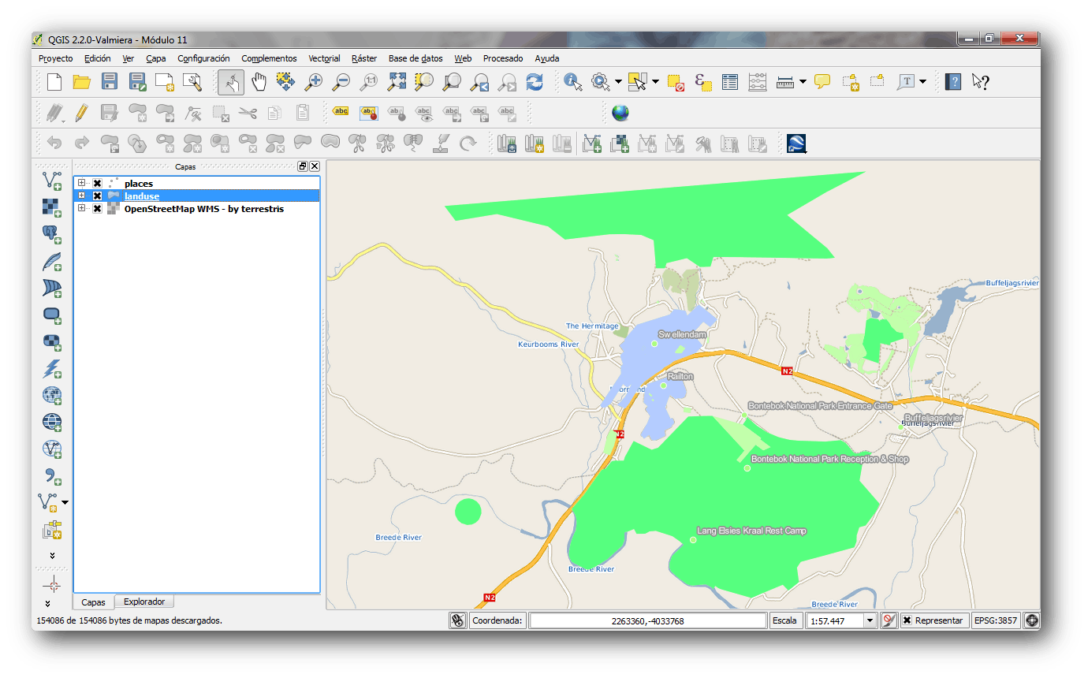Expand the places layer tree node
Viewport: 1088px width, 678px height.
tap(81, 183)
